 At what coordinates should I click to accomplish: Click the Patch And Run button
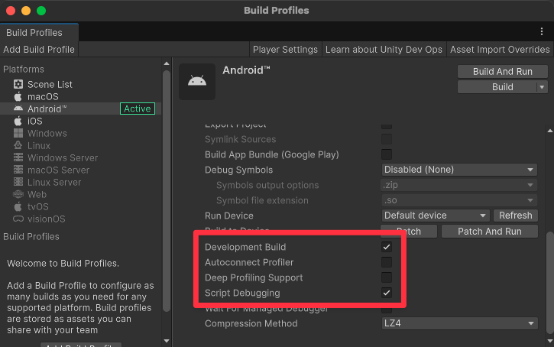point(489,232)
